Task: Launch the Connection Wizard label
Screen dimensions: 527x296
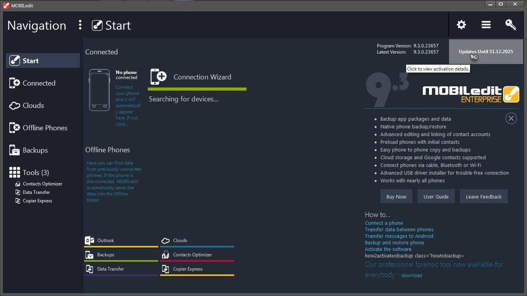Action: pyautogui.click(x=202, y=77)
